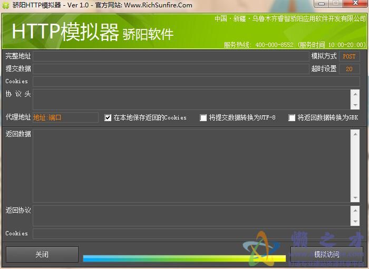This screenshot has height=269, width=369.
Task: Click the 关闭 button
Action: pyautogui.click(x=42, y=254)
